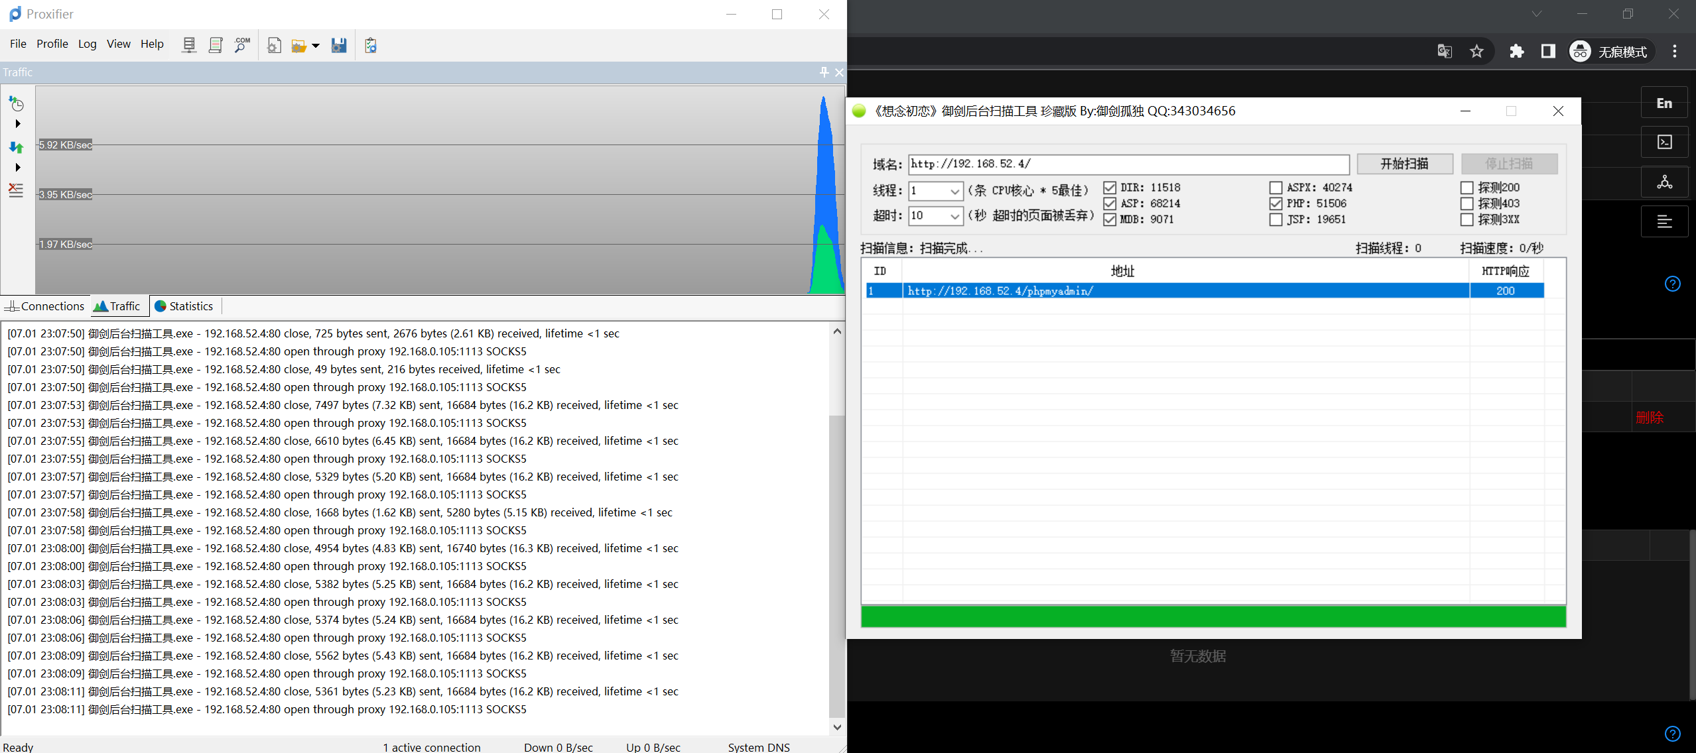Enable the 探测3XX checkbox
Screen dimensions: 1696x753
(x=1467, y=219)
